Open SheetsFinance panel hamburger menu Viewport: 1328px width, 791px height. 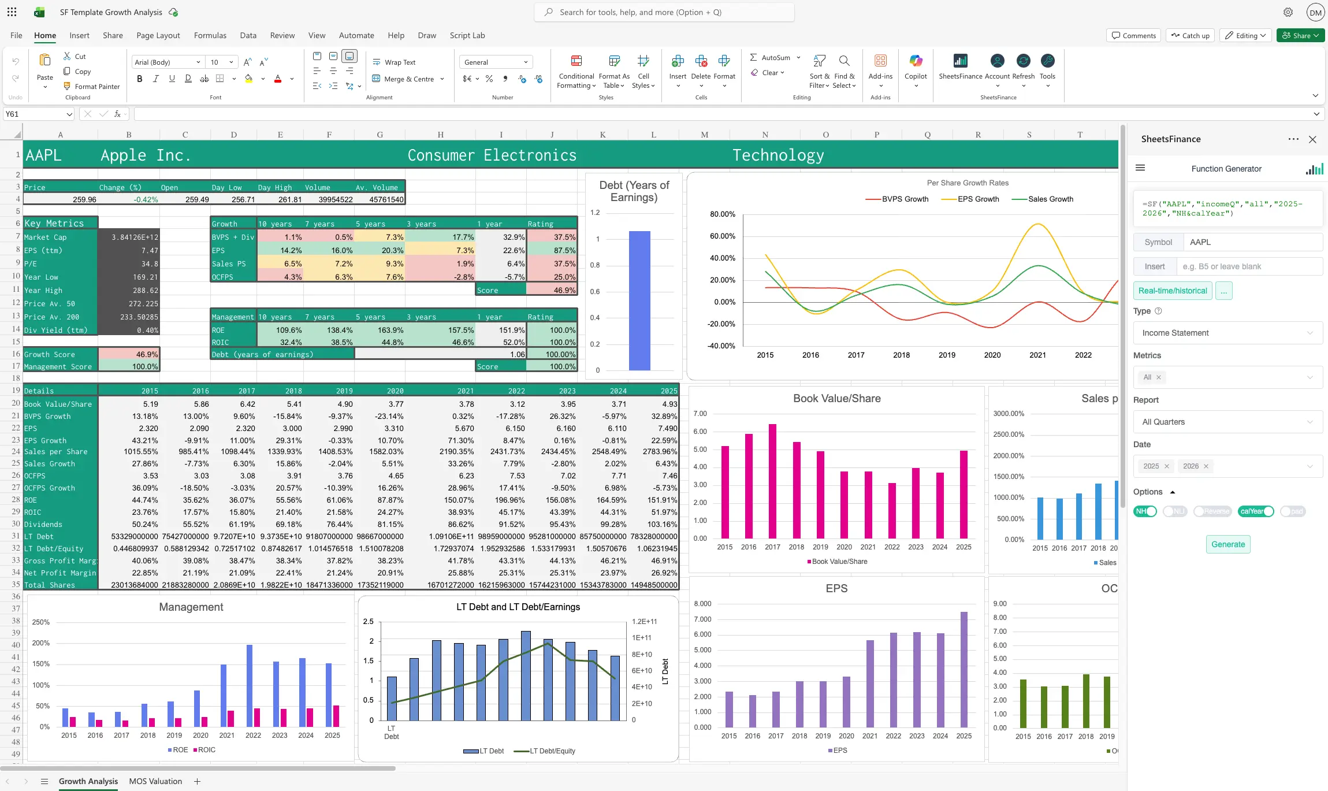[1140, 168]
